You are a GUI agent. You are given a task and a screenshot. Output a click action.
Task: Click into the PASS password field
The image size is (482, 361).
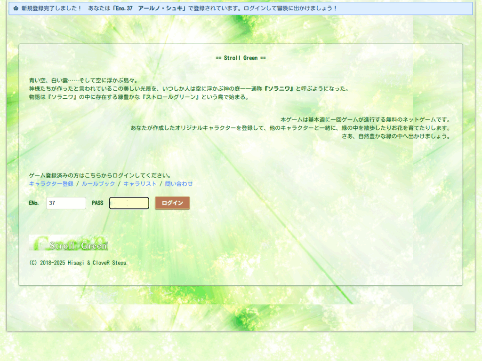129,203
